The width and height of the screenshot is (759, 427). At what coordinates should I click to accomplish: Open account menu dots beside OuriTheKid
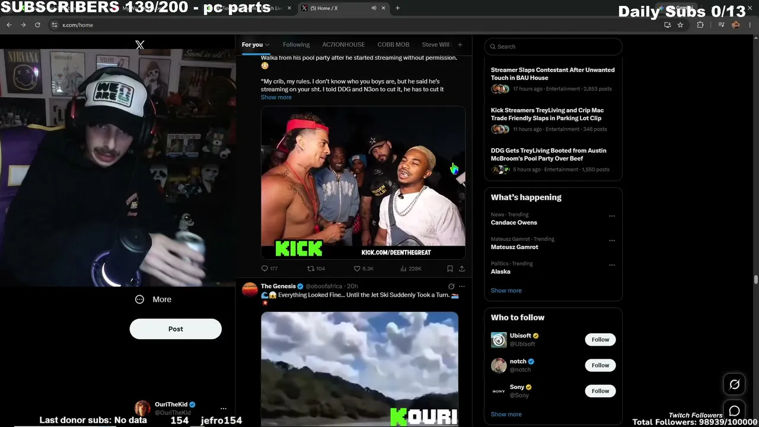pos(224,409)
